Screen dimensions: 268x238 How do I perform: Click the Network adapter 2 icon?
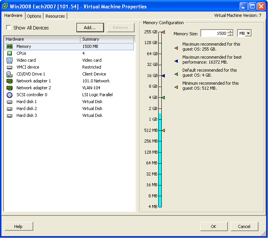(10, 88)
